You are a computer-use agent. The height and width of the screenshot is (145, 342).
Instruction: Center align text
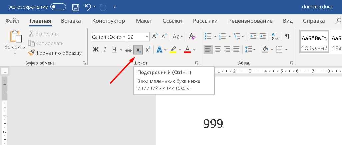tap(217, 50)
